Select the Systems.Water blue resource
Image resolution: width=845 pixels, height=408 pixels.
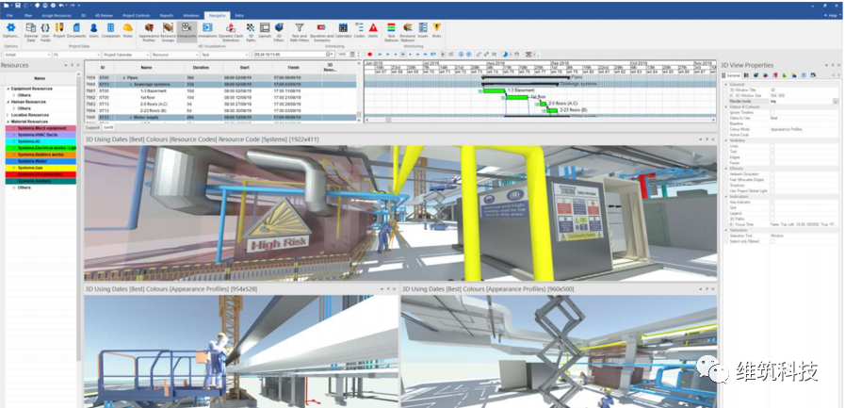[x=41, y=161]
